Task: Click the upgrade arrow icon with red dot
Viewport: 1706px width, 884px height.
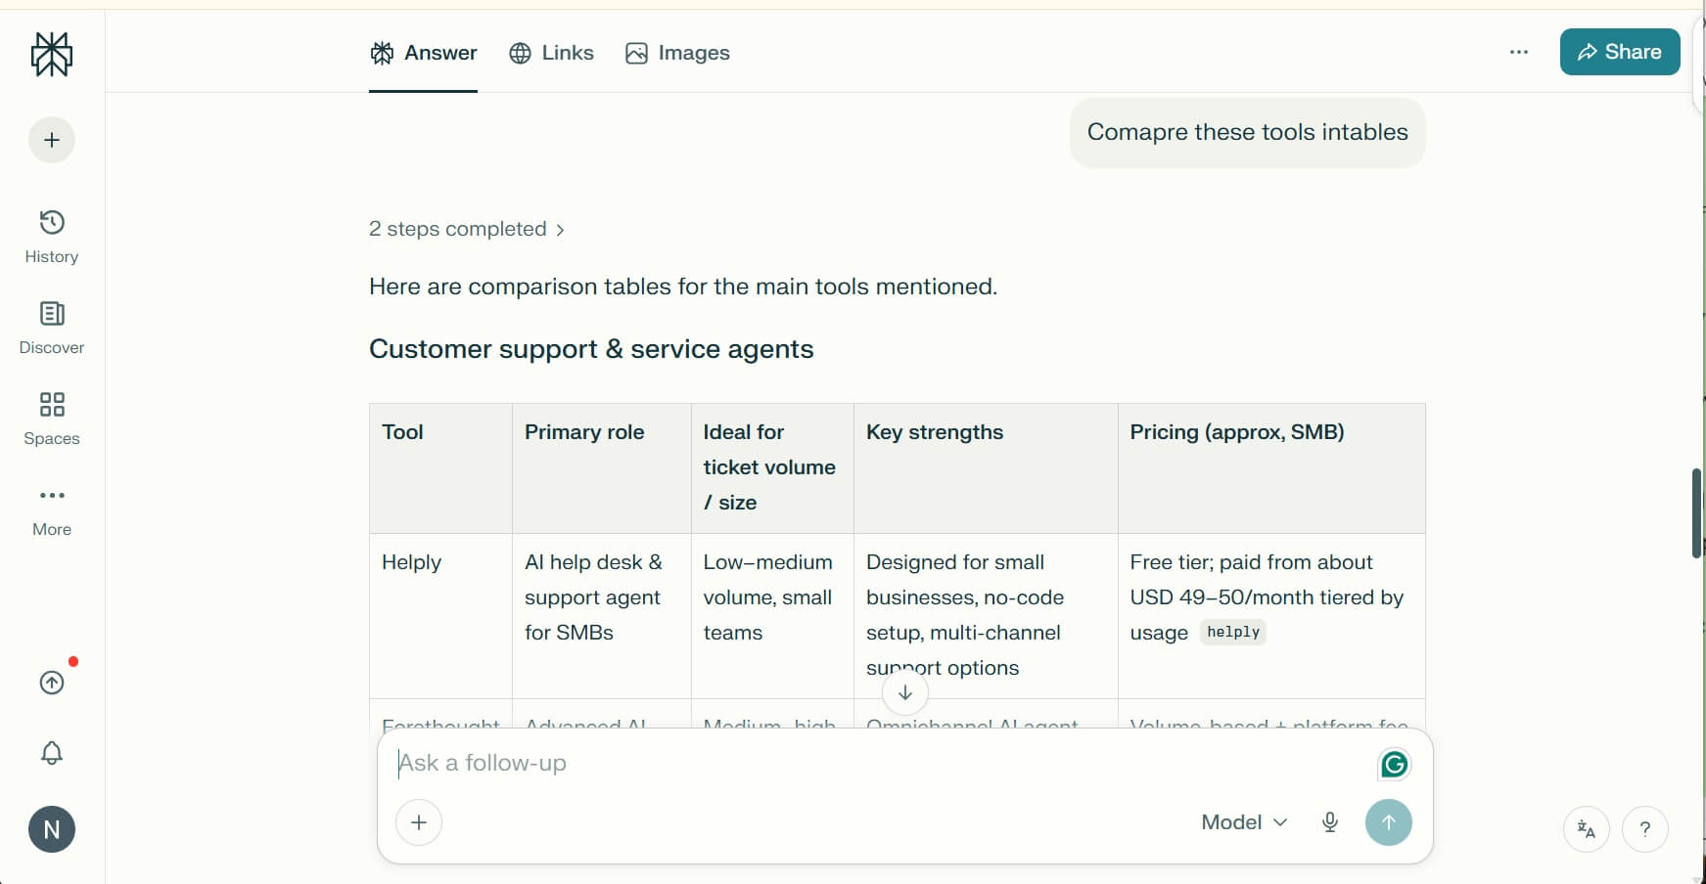Action: coord(52,683)
